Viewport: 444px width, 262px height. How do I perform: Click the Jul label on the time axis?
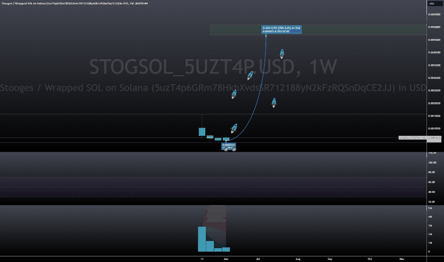[x=258, y=259]
